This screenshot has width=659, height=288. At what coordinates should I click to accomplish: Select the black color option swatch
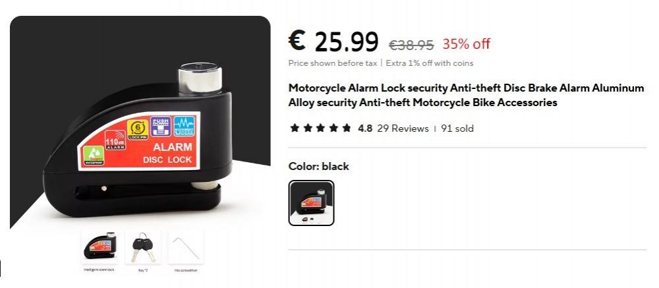(x=312, y=203)
